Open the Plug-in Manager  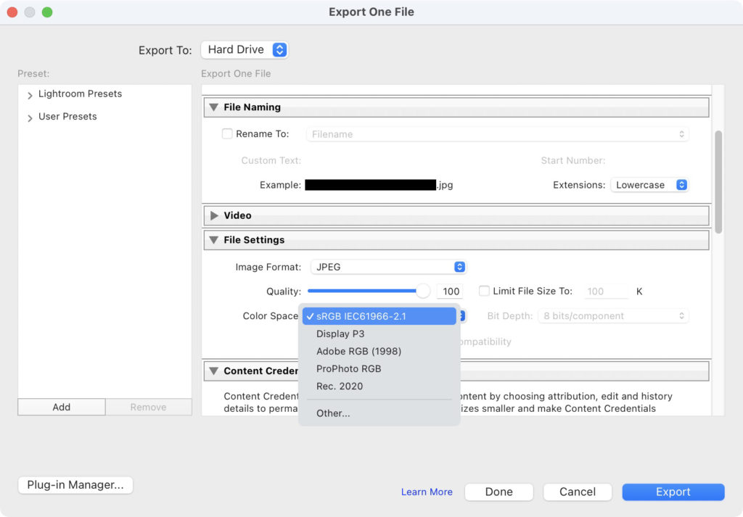(75, 485)
